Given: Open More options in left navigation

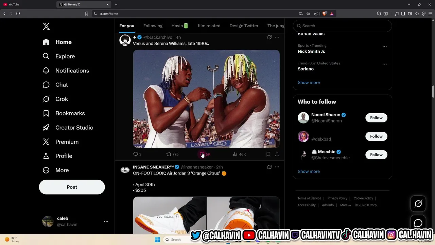Looking at the screenshot, I should click(x=56, y=170).
